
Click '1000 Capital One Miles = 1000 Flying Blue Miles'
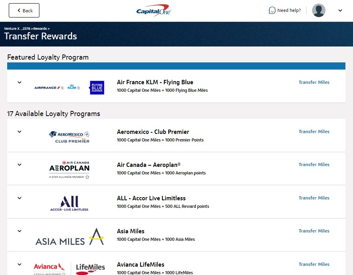[x=162, y=90]
